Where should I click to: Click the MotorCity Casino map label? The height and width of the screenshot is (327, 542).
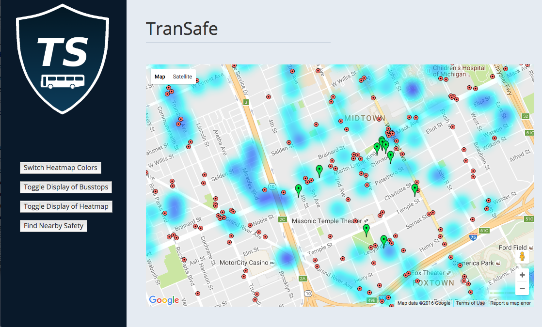(x=244, y=263)
